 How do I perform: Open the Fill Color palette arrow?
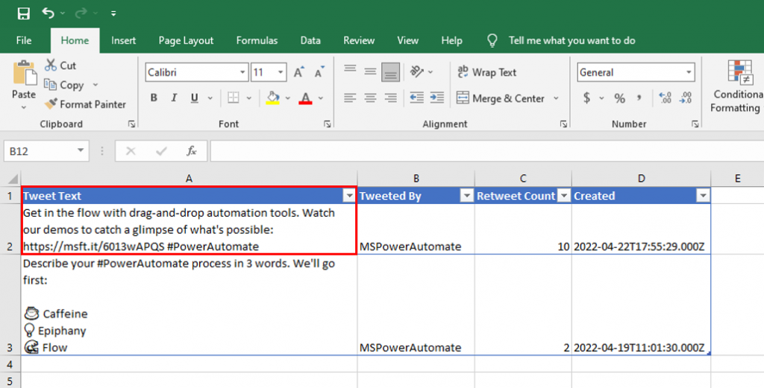pos(288,98)
